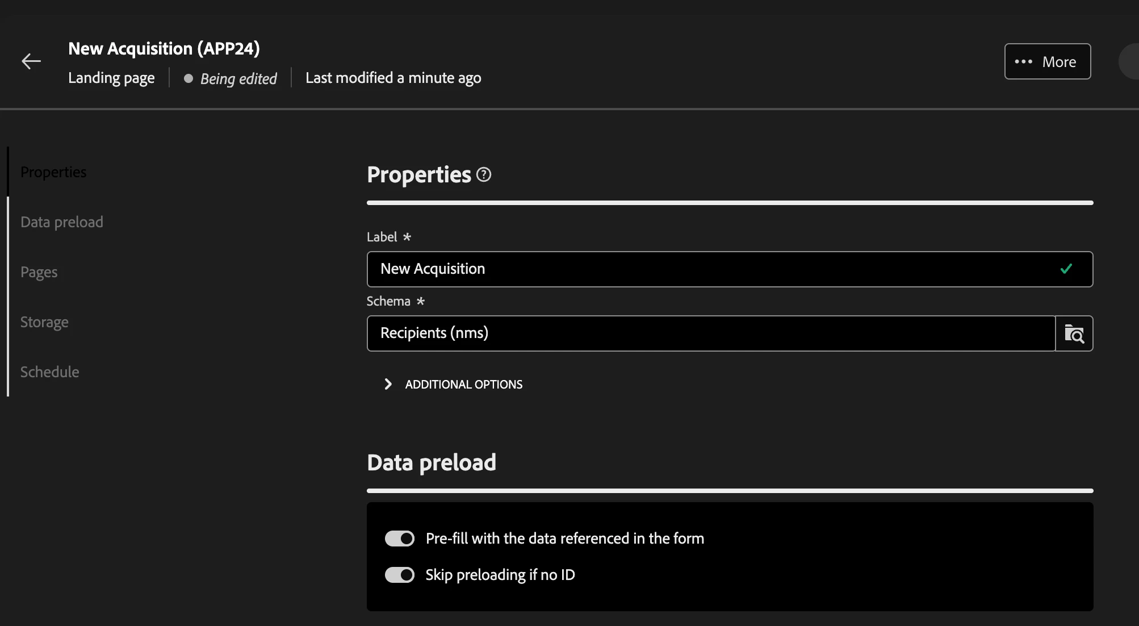The height and width of the screenshot is (626, 1139).
Task: Click the partial round button at top right
Action: point(1130,61)
